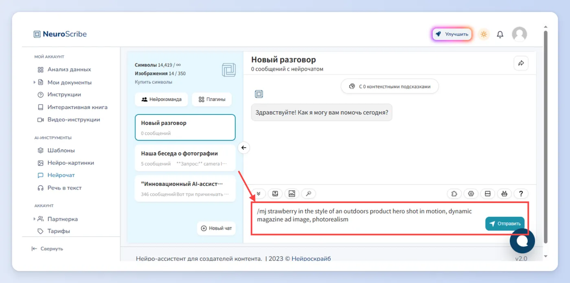Expand the Партнерка tree arrow
The width and height of the screenshot is (570, 283).
tap(35, 219)
